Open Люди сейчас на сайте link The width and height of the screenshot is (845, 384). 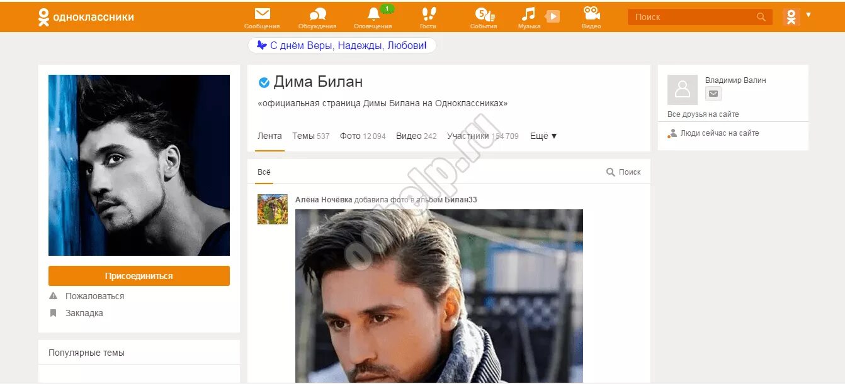point(713,133)
